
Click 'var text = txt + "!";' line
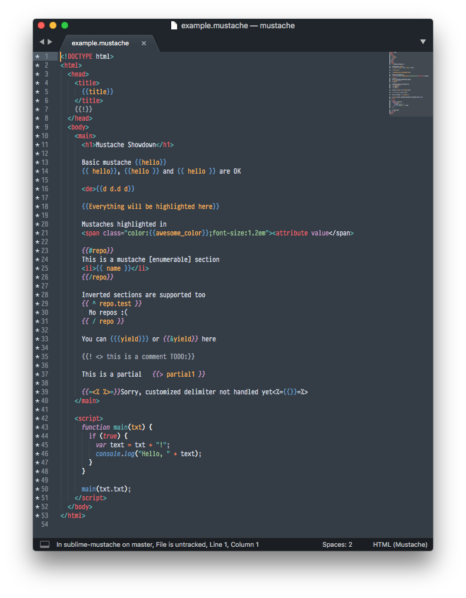pos(133,445)
